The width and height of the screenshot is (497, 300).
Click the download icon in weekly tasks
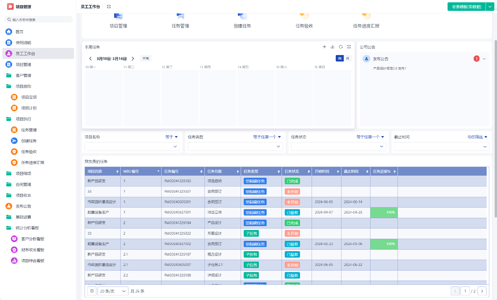pyautogui.click(x=333, y=47)
